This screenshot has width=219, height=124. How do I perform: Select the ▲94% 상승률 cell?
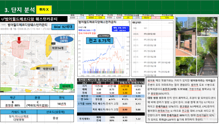[x=112, y=99]
